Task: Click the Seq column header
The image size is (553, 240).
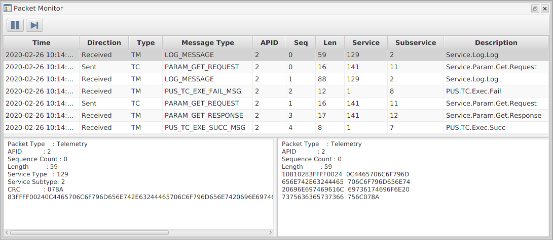Action: tap(301, 42)
